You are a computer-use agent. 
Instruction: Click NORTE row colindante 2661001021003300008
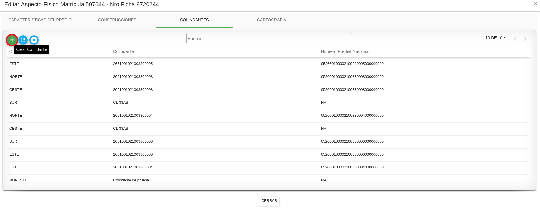[x=133, y=77]
